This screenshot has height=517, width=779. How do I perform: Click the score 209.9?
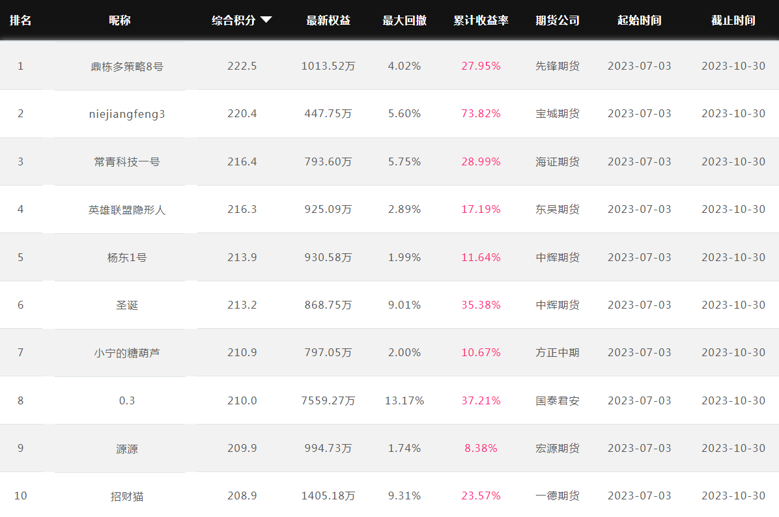point(242,449)
